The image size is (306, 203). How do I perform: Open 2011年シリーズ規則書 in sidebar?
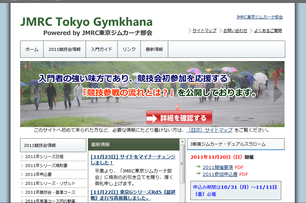tap(46, 166)
